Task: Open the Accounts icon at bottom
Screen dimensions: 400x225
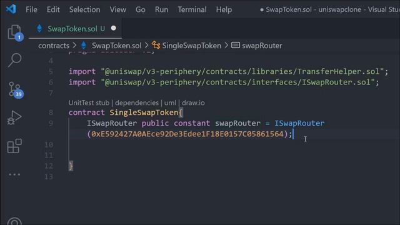Action: pyautogui.click(x=14, y=221)
